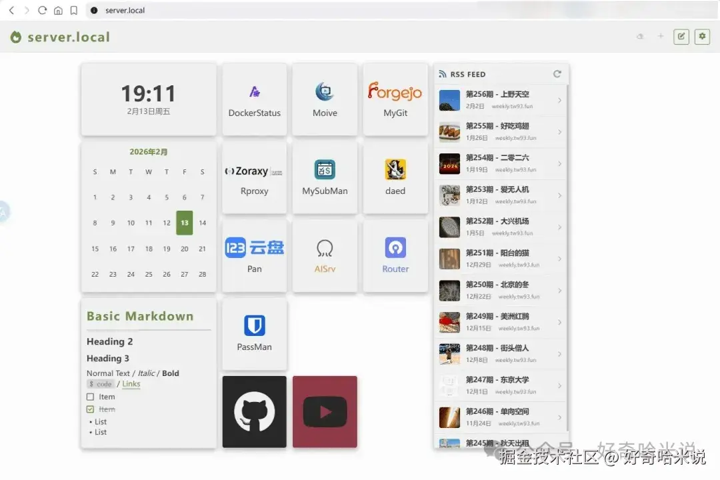Click the RSS feed vertical scrollbar
Viewport: 720px width, 480px height.
[x=568, y=257]
